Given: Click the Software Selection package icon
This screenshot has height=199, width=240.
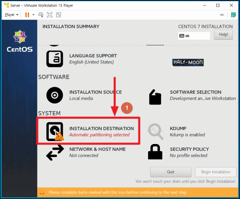Looking at the screenshot, I should (x=155, y=97).
